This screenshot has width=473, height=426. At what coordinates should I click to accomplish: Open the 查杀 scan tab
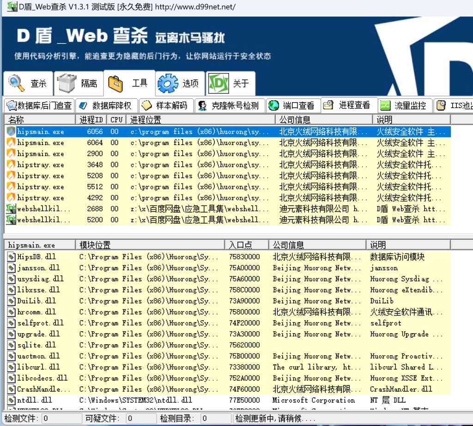pyautogui.click(x=28, y=83)
